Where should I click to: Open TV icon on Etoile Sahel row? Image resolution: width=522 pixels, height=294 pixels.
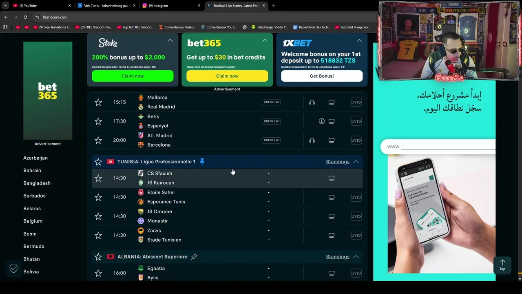pos(332,197)
